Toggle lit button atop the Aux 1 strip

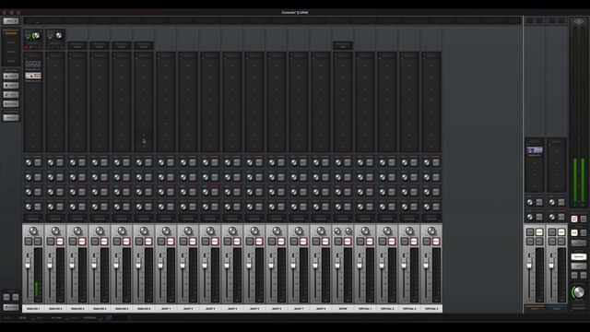538,231
